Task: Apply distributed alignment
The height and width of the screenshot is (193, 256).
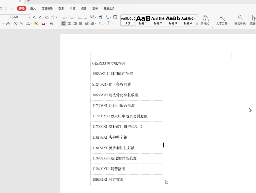Action: click(86, 23)
